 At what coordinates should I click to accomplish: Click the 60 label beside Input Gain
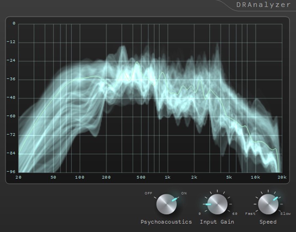[x=235, y=213]
